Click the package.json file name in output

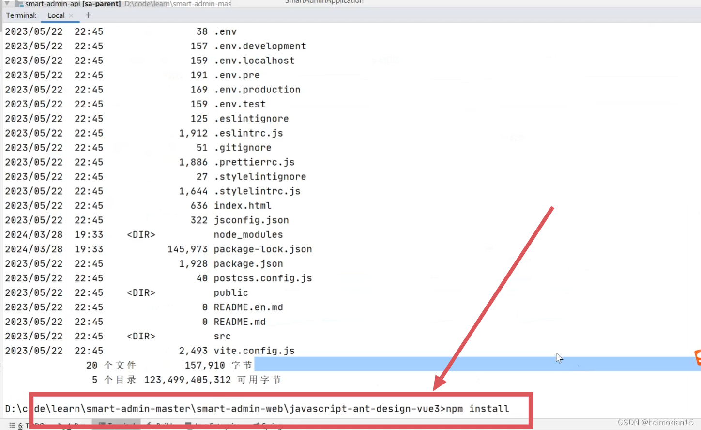click(248, 264)
